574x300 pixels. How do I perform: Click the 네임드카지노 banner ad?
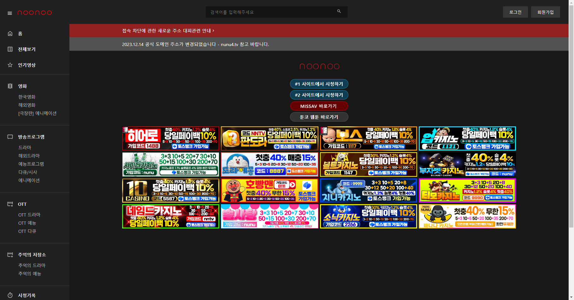tap(171, 216)
